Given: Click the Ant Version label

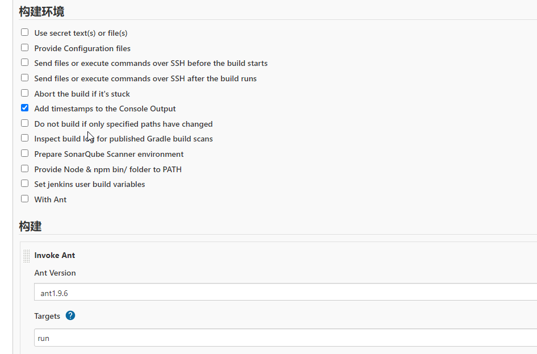Looking at the screenshot, I should (x=54, y=273).
